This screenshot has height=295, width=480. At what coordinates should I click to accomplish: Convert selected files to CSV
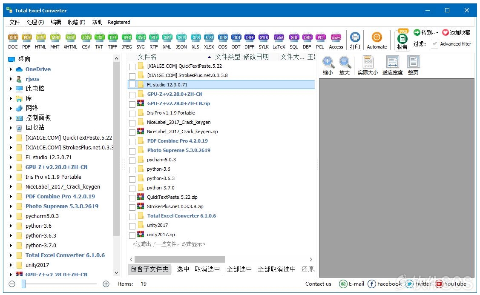pos(86,41)
